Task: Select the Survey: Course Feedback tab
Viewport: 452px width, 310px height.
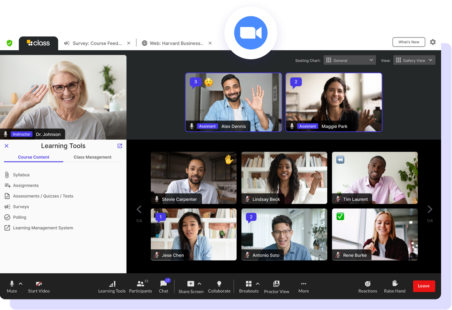Action: click(97, 43)
